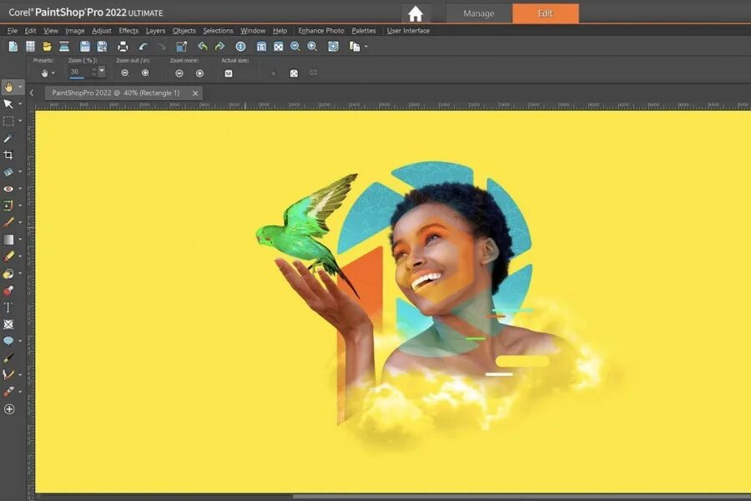The image size is (751, 501).
Task: Open the Presets dropdown
Action: pos(47,73)
